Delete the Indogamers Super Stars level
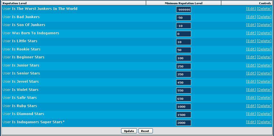The width and height of the screenshot is (274, 136). click(264, 122)
